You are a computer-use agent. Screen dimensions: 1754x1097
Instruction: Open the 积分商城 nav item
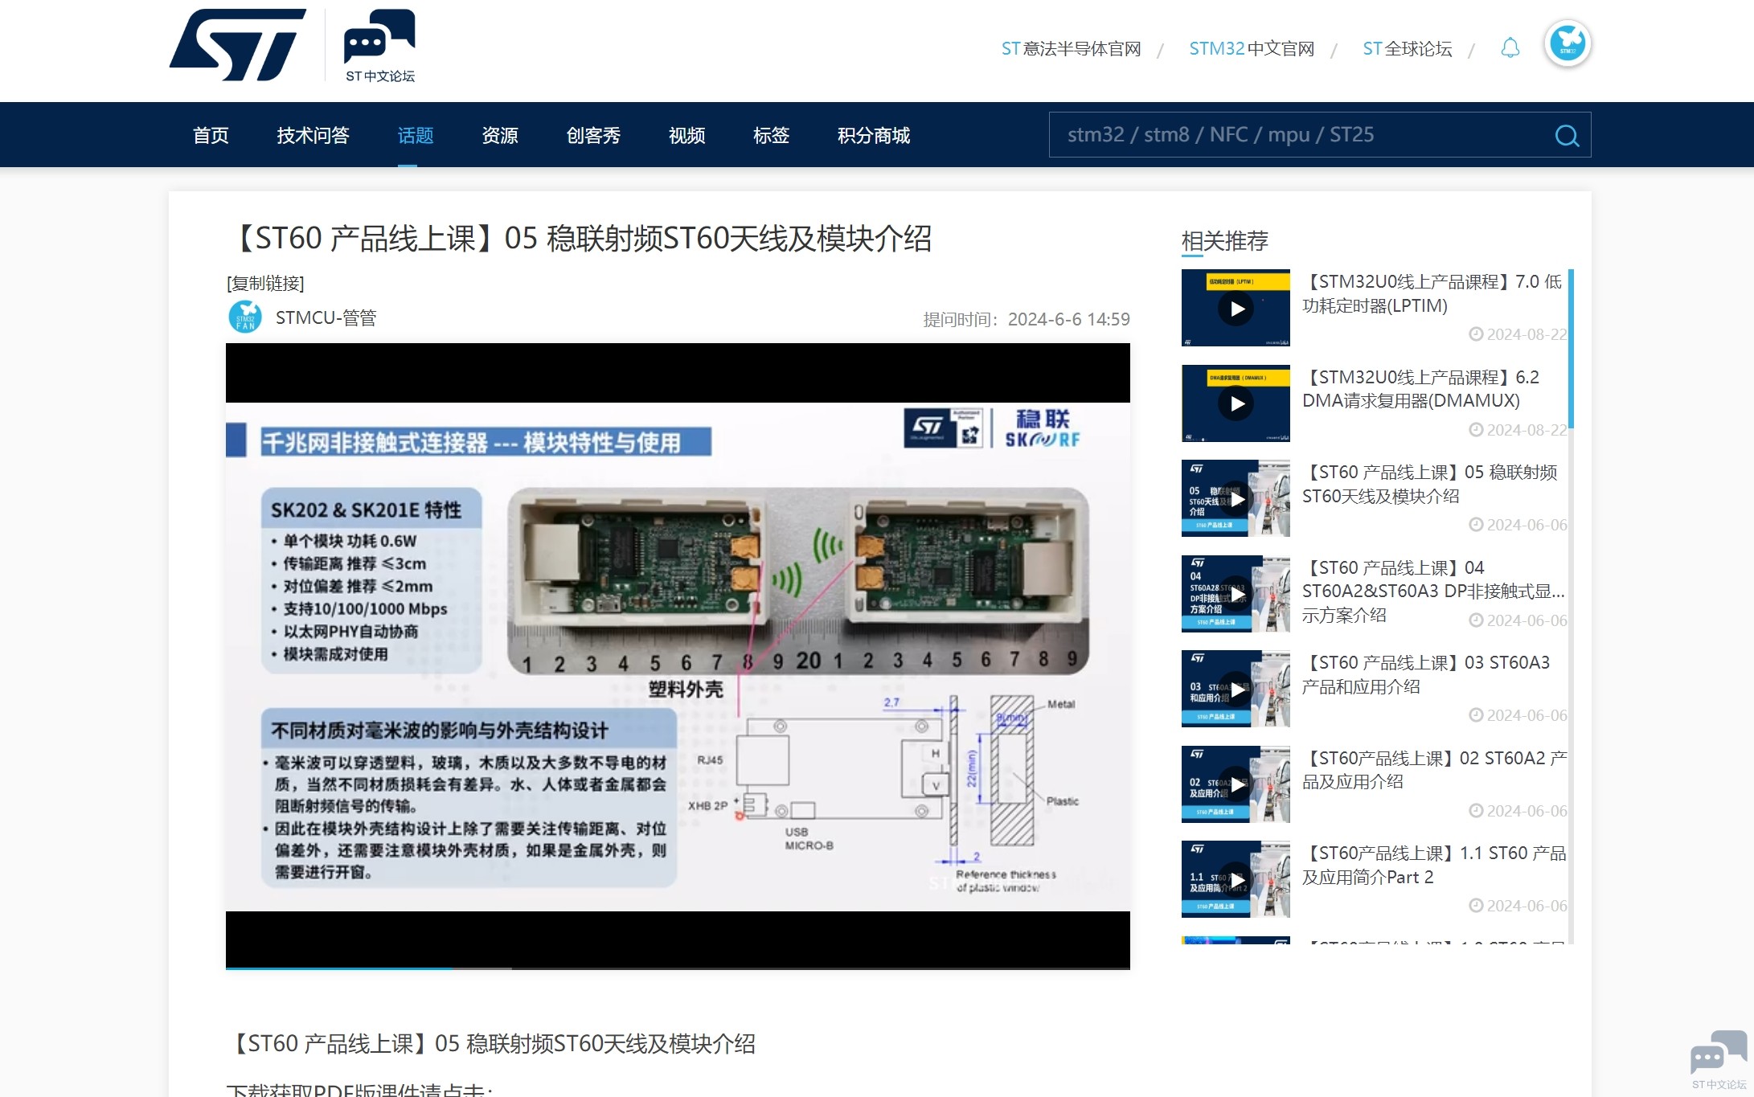click(x=874, y=135)
